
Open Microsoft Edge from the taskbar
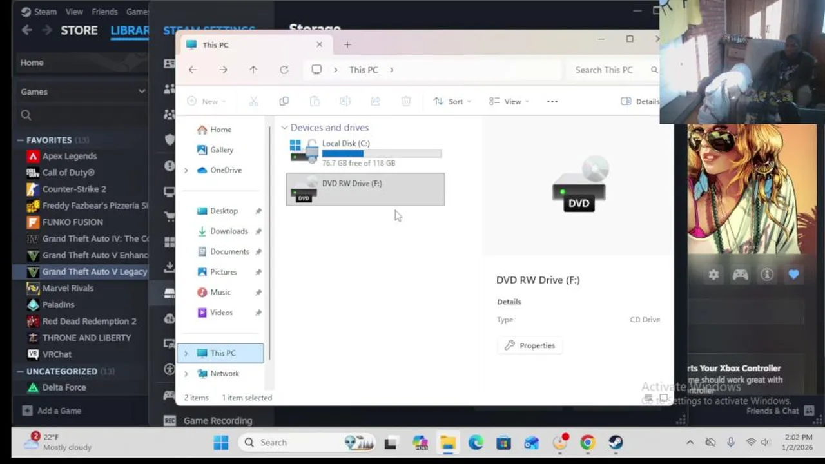pyautogui.click(x=476, y=442)
